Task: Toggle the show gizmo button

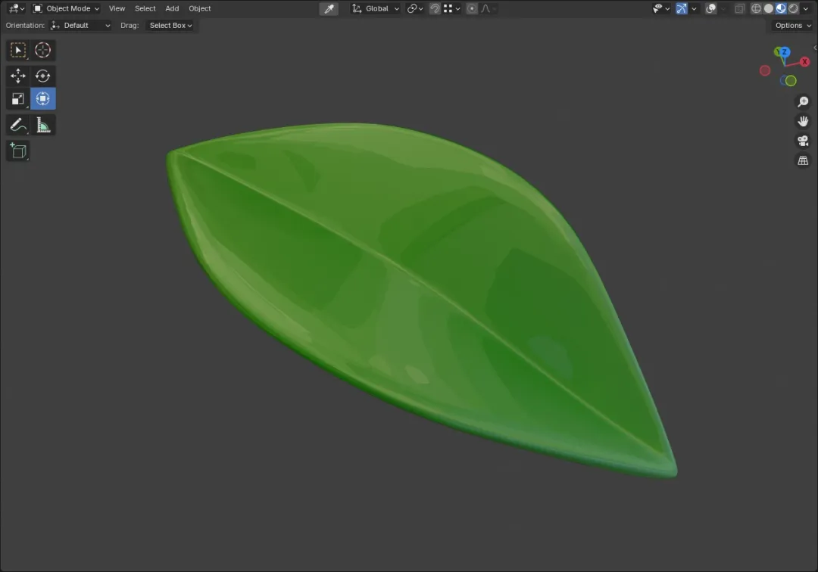Action: [x=682, y=8]
